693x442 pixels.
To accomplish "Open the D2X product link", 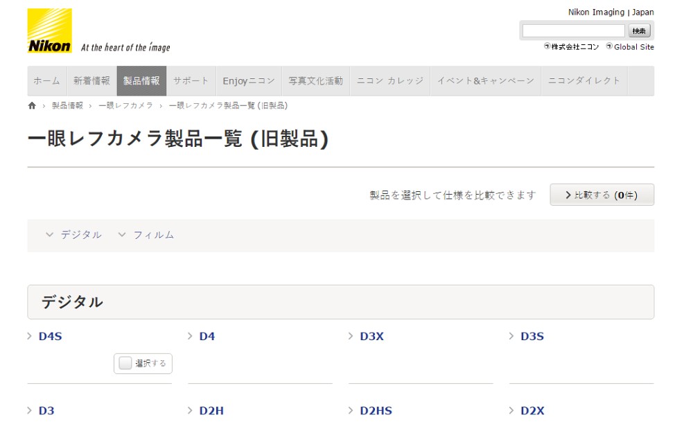I will [532, 411].
